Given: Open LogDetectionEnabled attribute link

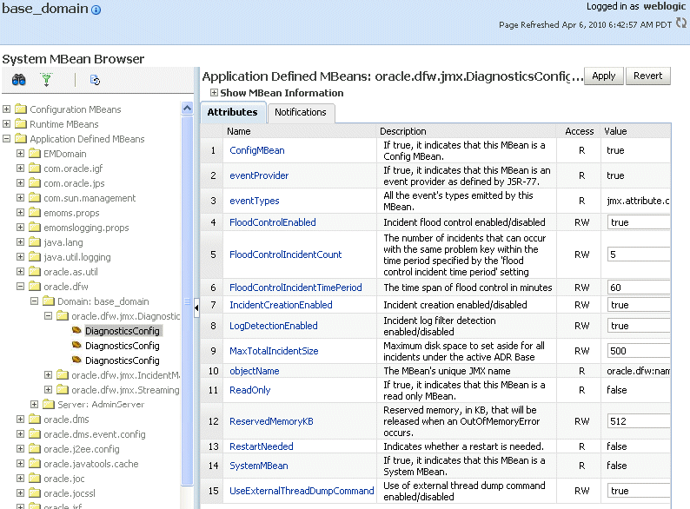Looking at the screenshot, I should click(273, 326).
